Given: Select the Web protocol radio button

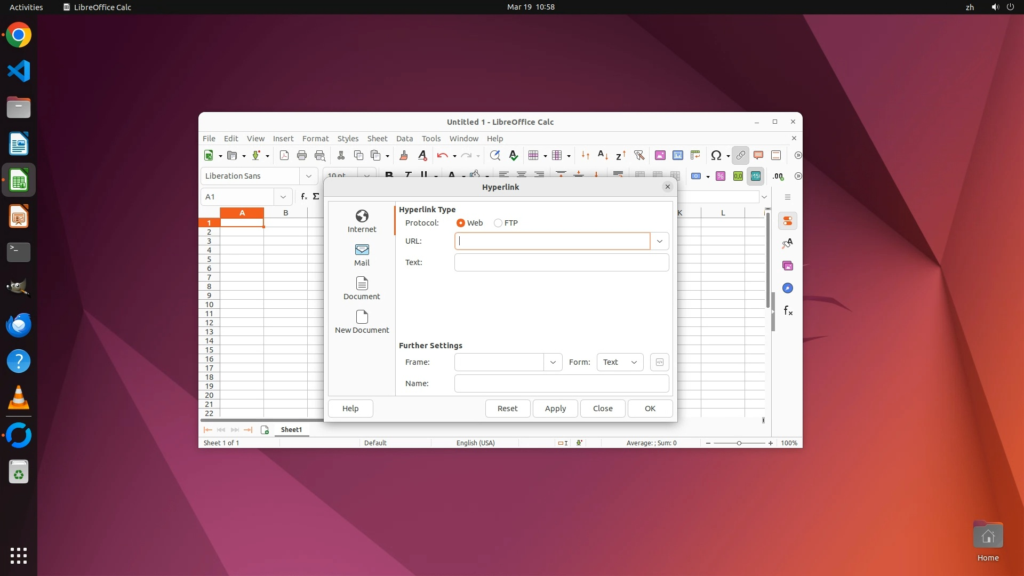Looking at the screenshot, I should (x=461, y=223).
